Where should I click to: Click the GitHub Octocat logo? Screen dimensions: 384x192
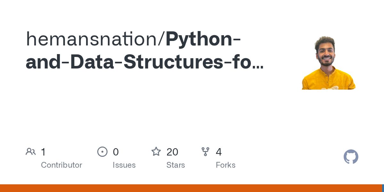click(351, 157)
